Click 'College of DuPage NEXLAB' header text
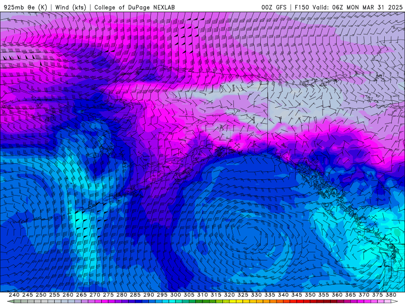405x304 pixels. click(x=134, y=7)
